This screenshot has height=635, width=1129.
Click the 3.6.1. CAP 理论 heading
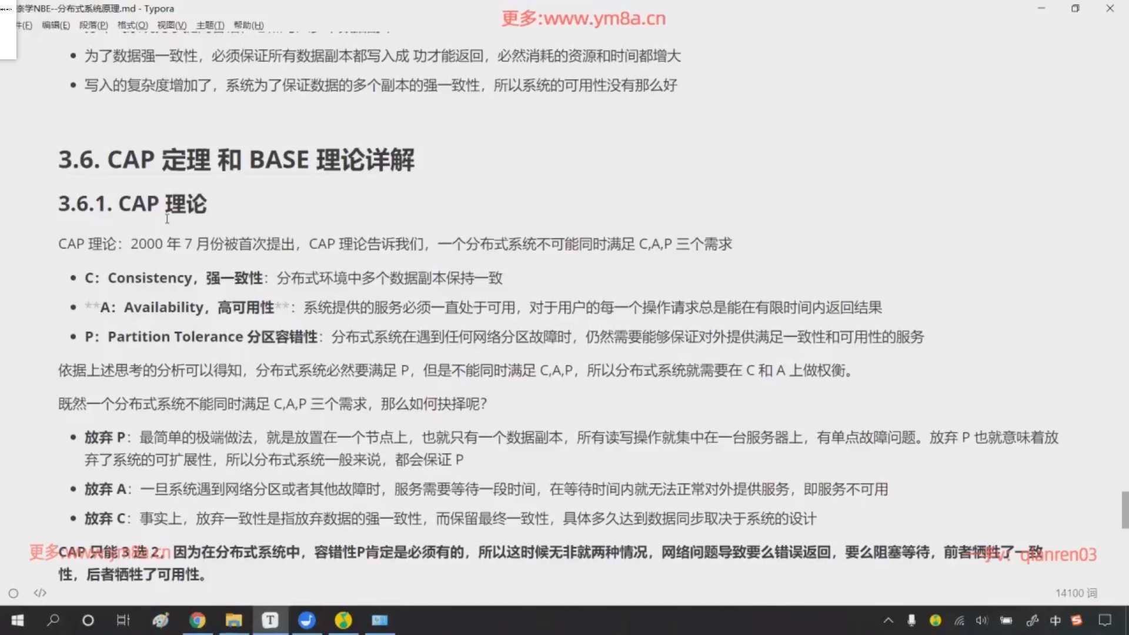click(132, 204)
